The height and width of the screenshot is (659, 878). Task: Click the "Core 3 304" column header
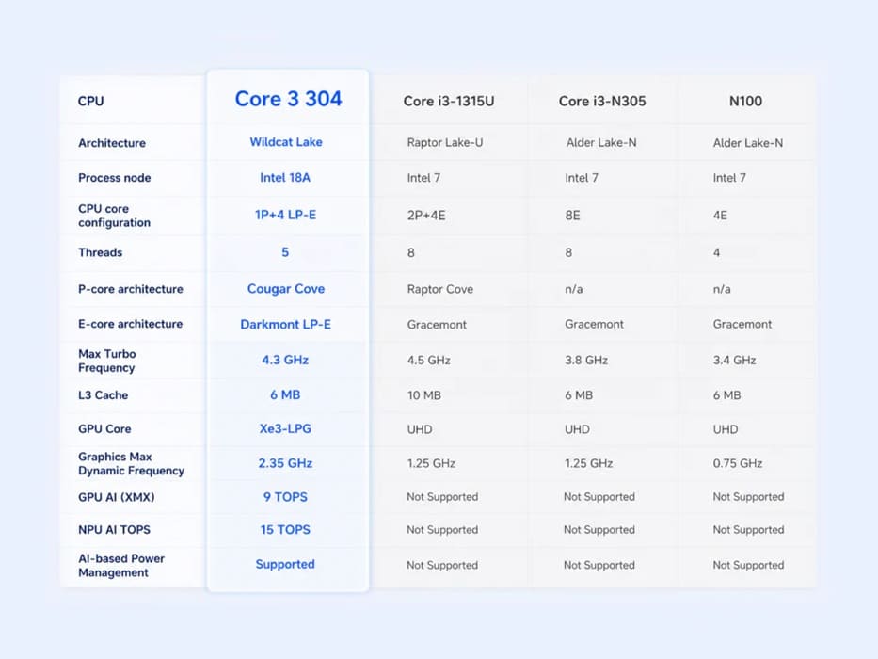pyautogui.click(x=288, y=99)
